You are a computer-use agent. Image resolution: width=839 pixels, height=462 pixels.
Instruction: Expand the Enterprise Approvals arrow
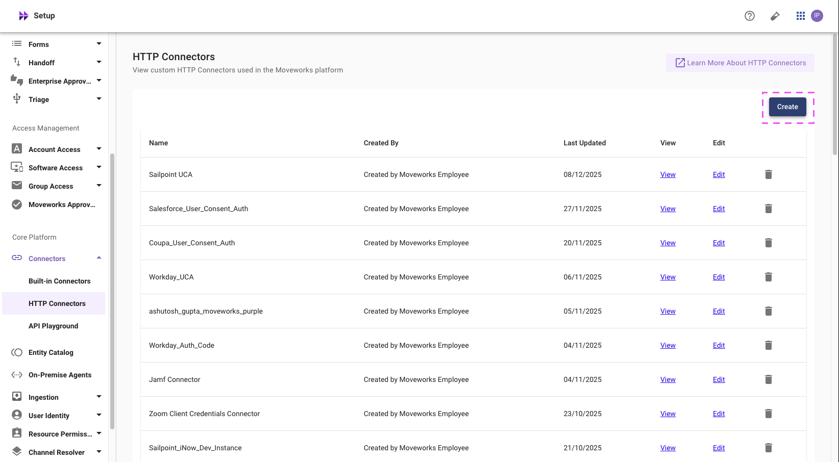point(99,81)
